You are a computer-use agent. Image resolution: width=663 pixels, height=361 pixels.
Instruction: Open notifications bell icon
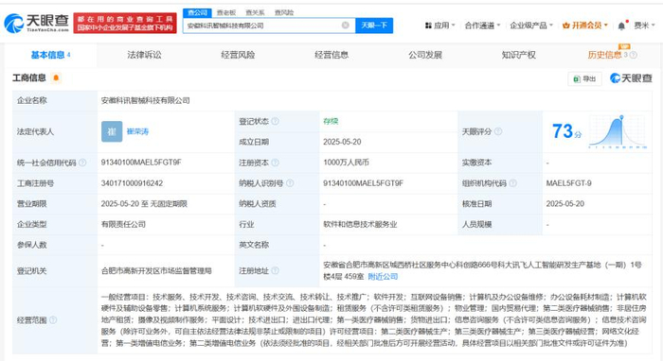tap(621, 26)
